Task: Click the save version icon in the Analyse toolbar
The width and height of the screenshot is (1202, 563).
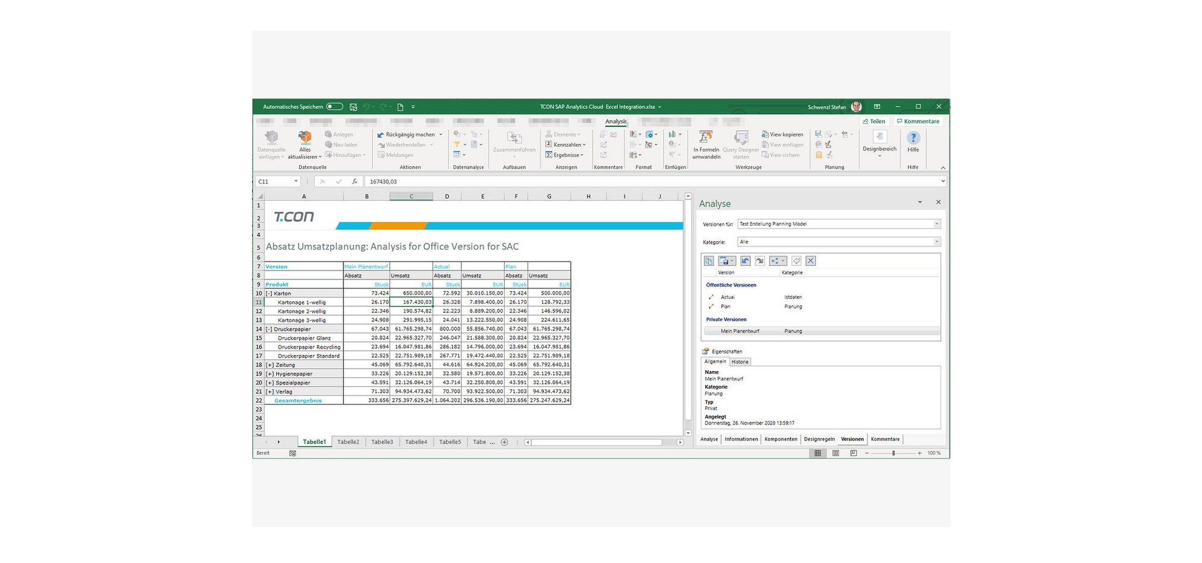Action: [726, 261]
